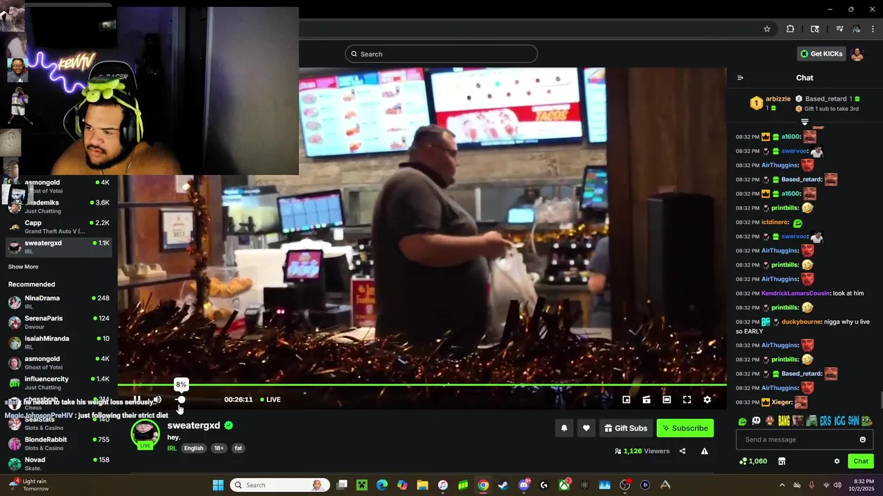Open the sweatergxd channel avatar

[145, 434]
